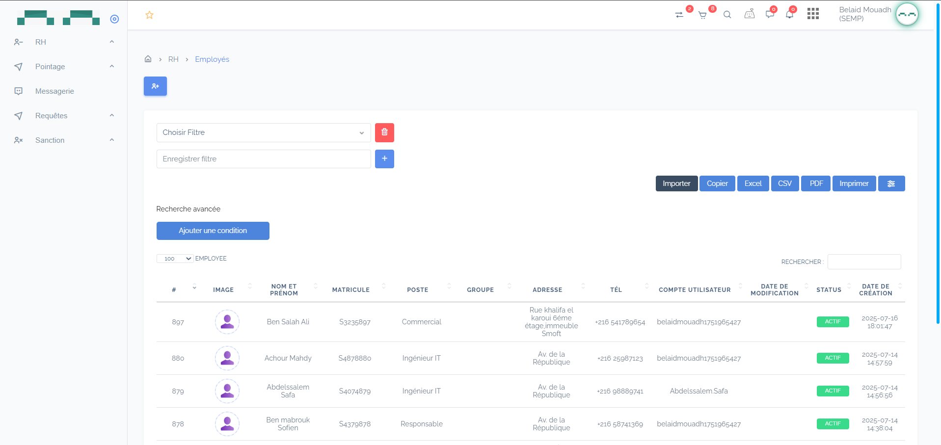This screenshot has width=941, height=445.
Task: Click avatar of Abdelssalem Safa
Action: tap(227, 391)
